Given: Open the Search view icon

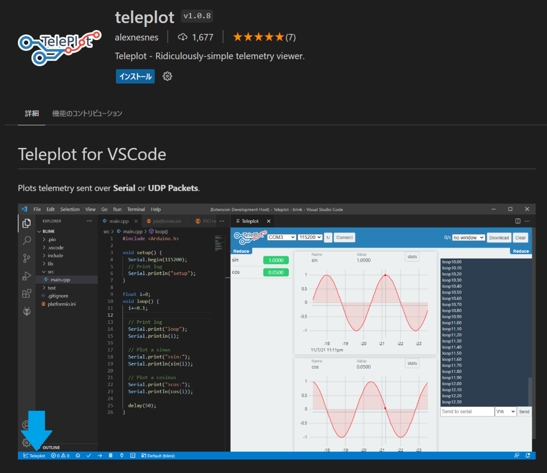Looking at the screenshot, I should 26,240.
